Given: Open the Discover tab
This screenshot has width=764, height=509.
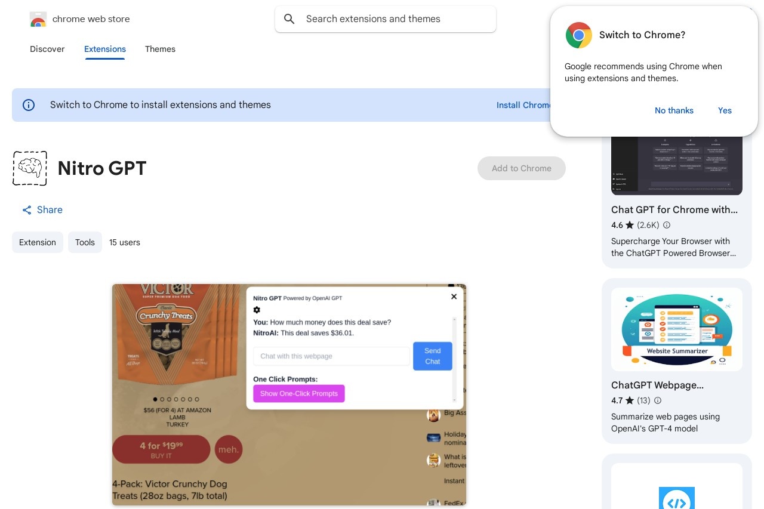Looking at the screenshot, I should 47,49.
